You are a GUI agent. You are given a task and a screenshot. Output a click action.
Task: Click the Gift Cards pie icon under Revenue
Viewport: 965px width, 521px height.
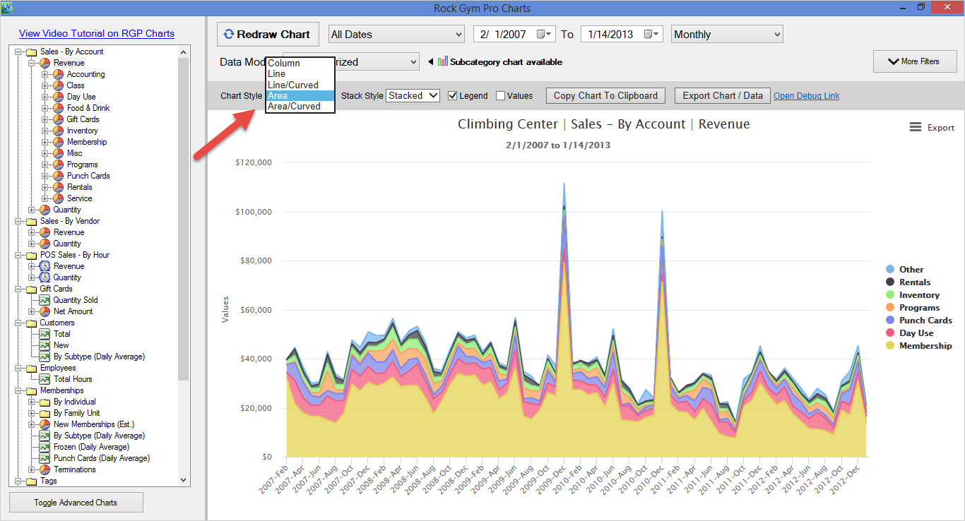click(59, 119)
